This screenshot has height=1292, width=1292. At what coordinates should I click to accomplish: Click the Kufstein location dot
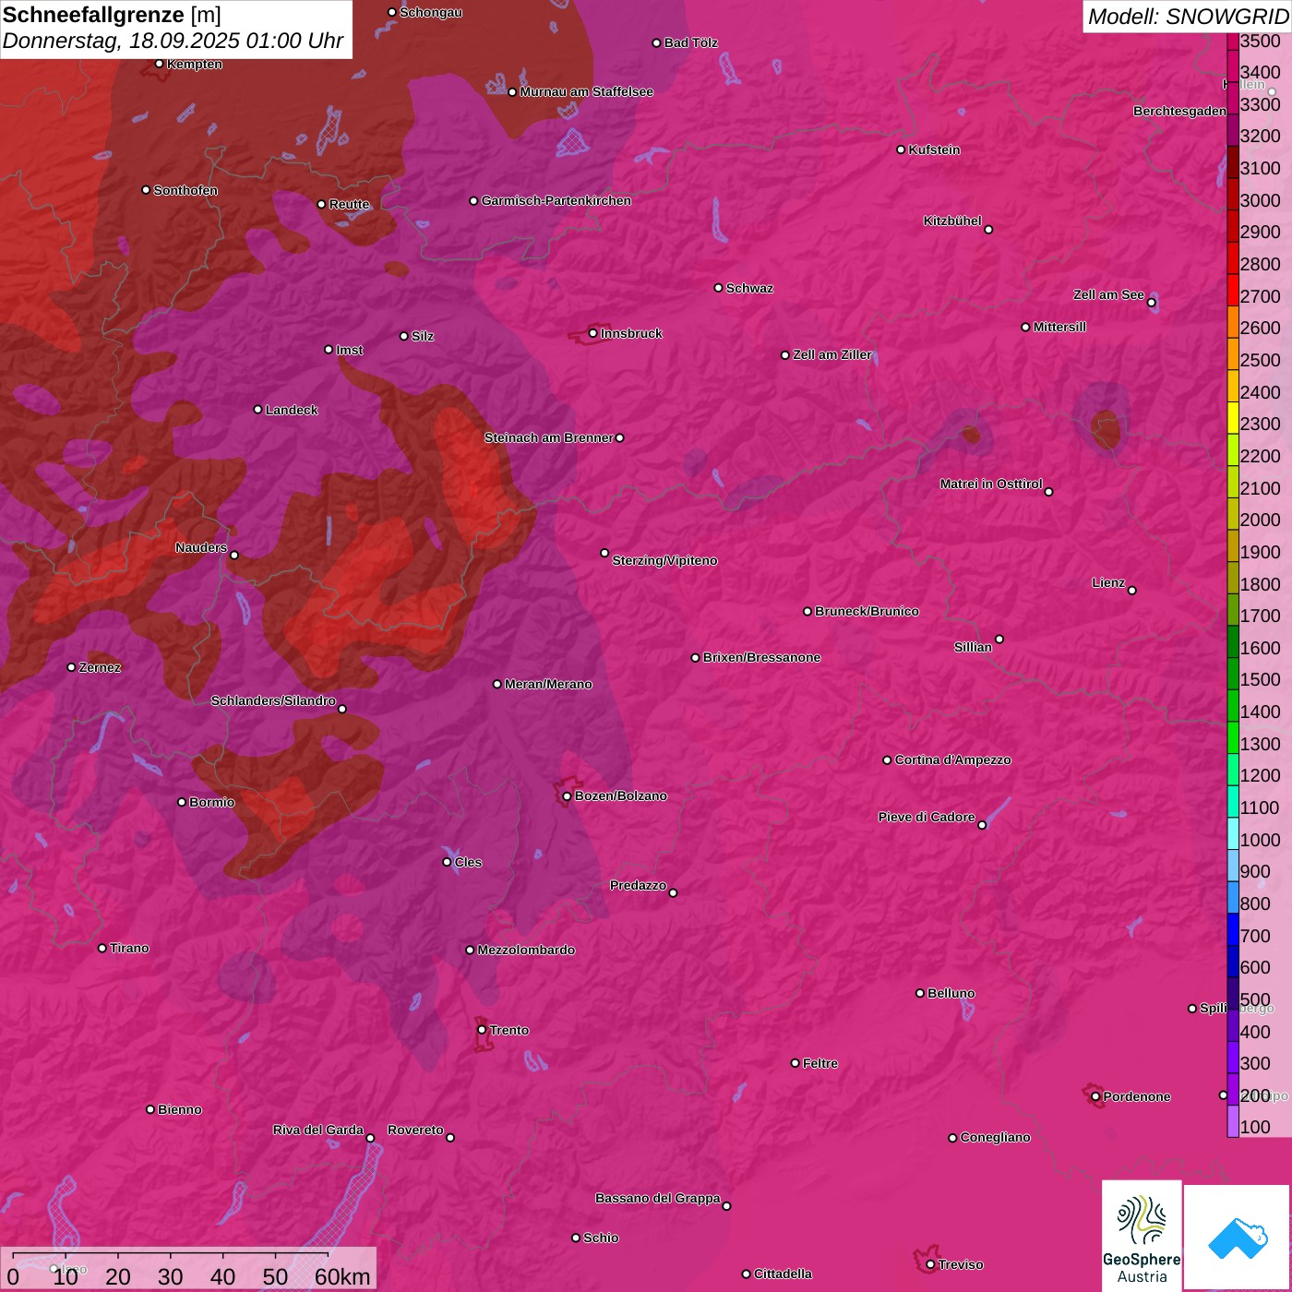[x=901, y=150]
